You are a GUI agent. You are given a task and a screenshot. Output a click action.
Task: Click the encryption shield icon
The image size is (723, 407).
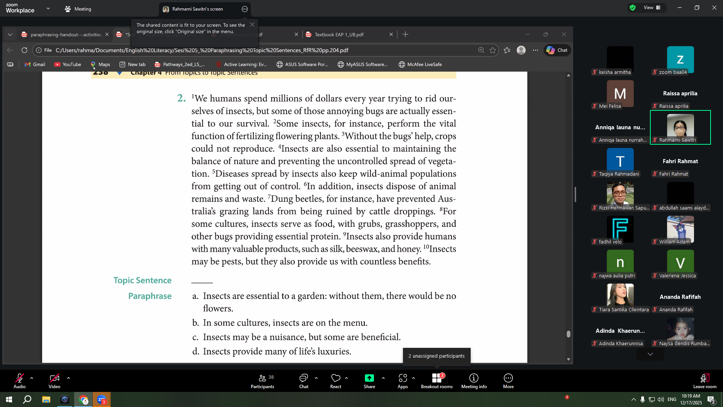click(633, 8)
